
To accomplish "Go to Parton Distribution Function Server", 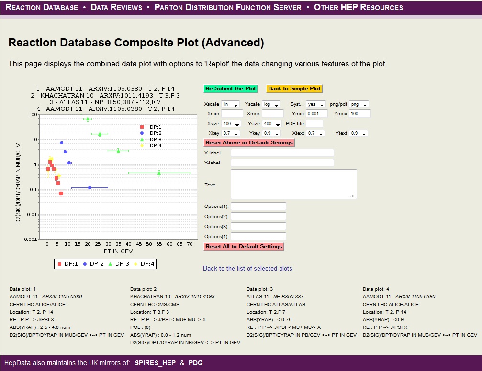I will (228, 7).
